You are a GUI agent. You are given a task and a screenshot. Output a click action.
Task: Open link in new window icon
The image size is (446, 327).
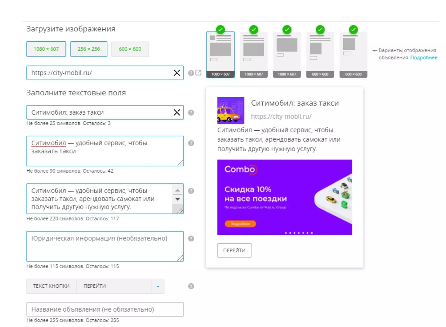click(x=198, y=73)
